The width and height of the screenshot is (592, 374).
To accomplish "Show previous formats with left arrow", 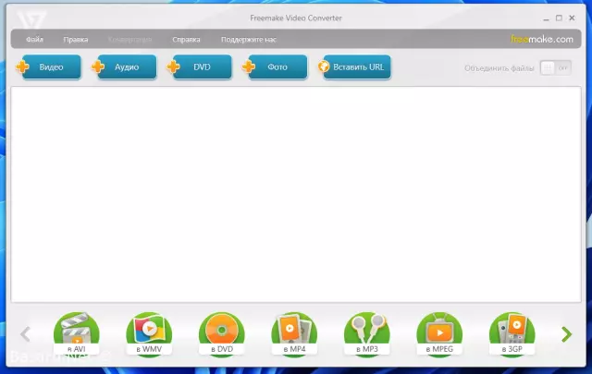I will point(25,334).
